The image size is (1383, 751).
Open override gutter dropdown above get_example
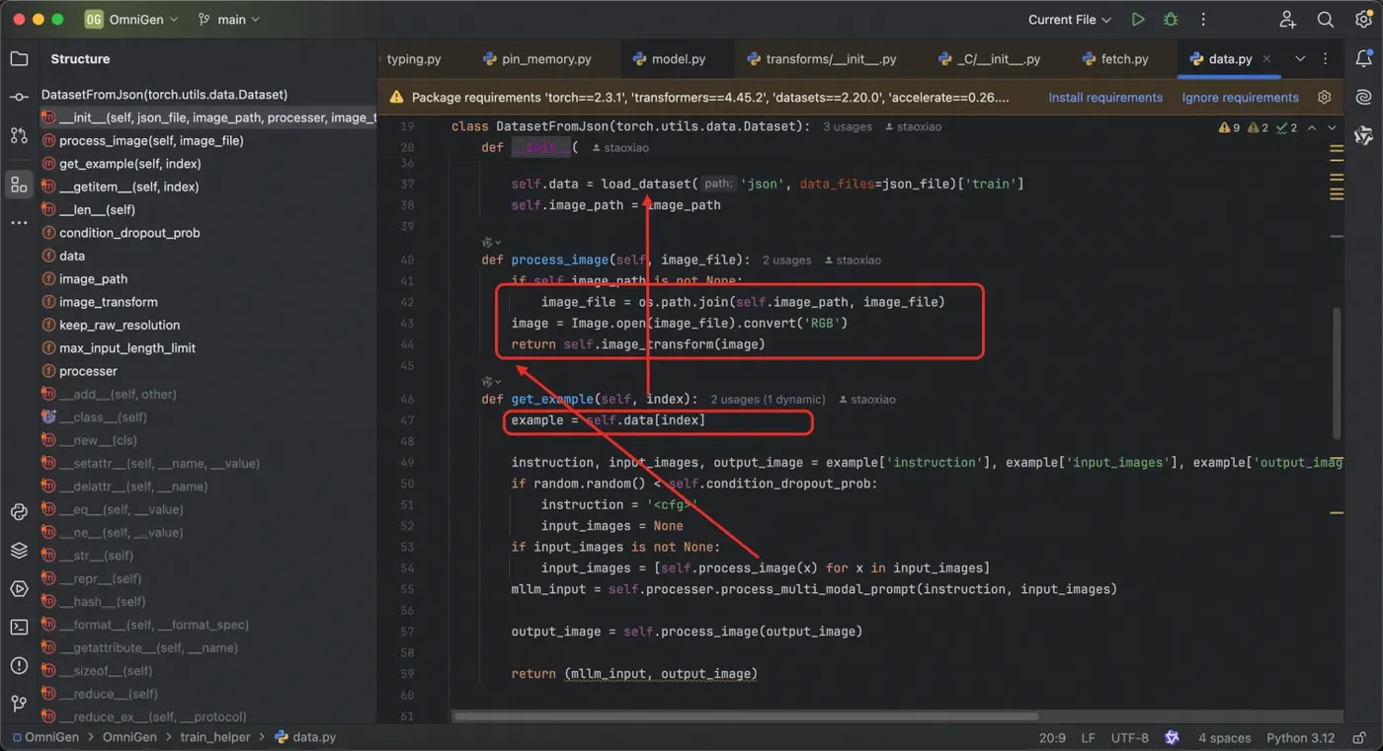tap(491, 381)
